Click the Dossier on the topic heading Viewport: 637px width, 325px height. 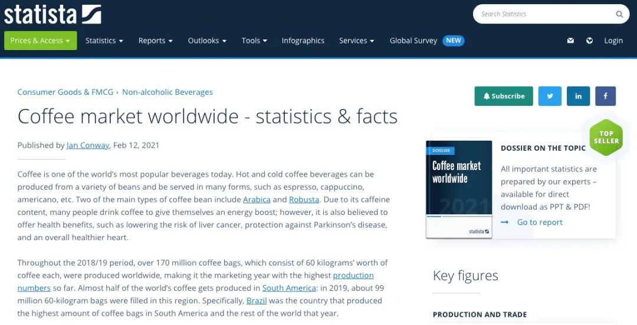click(543, 148)
